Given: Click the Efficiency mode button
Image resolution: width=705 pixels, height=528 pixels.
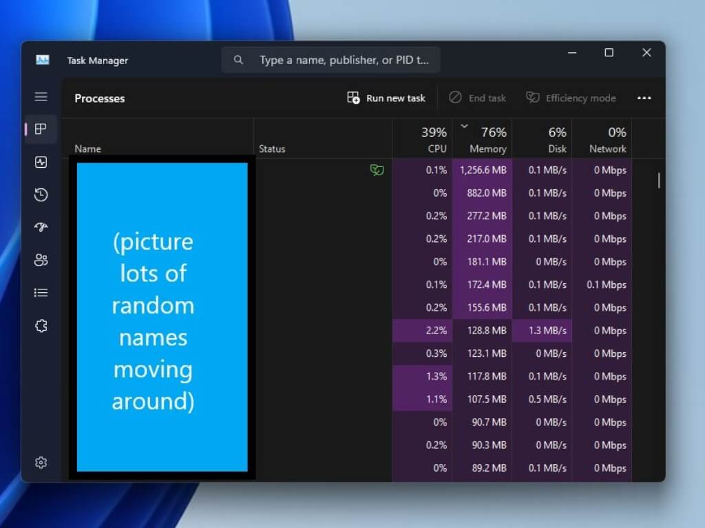Looking at the screenshot, I should click(571, 98).
